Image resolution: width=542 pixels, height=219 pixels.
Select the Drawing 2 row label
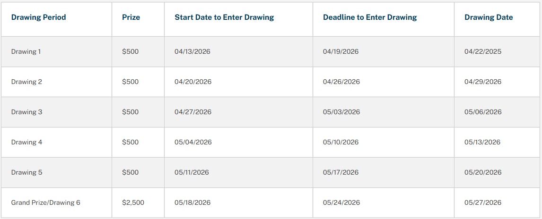(26, 82)
